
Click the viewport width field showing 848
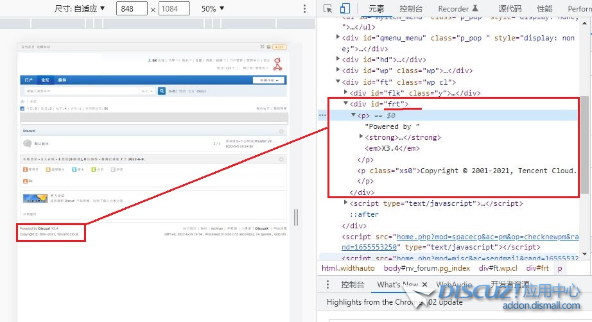click(132, 9)
